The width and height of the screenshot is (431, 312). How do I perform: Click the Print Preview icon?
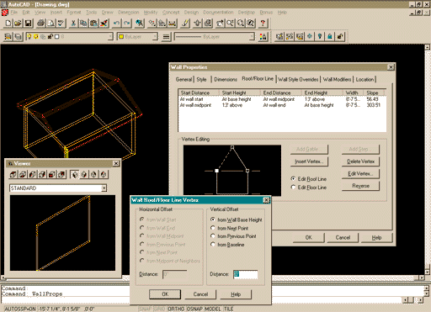tap(51, 23)
